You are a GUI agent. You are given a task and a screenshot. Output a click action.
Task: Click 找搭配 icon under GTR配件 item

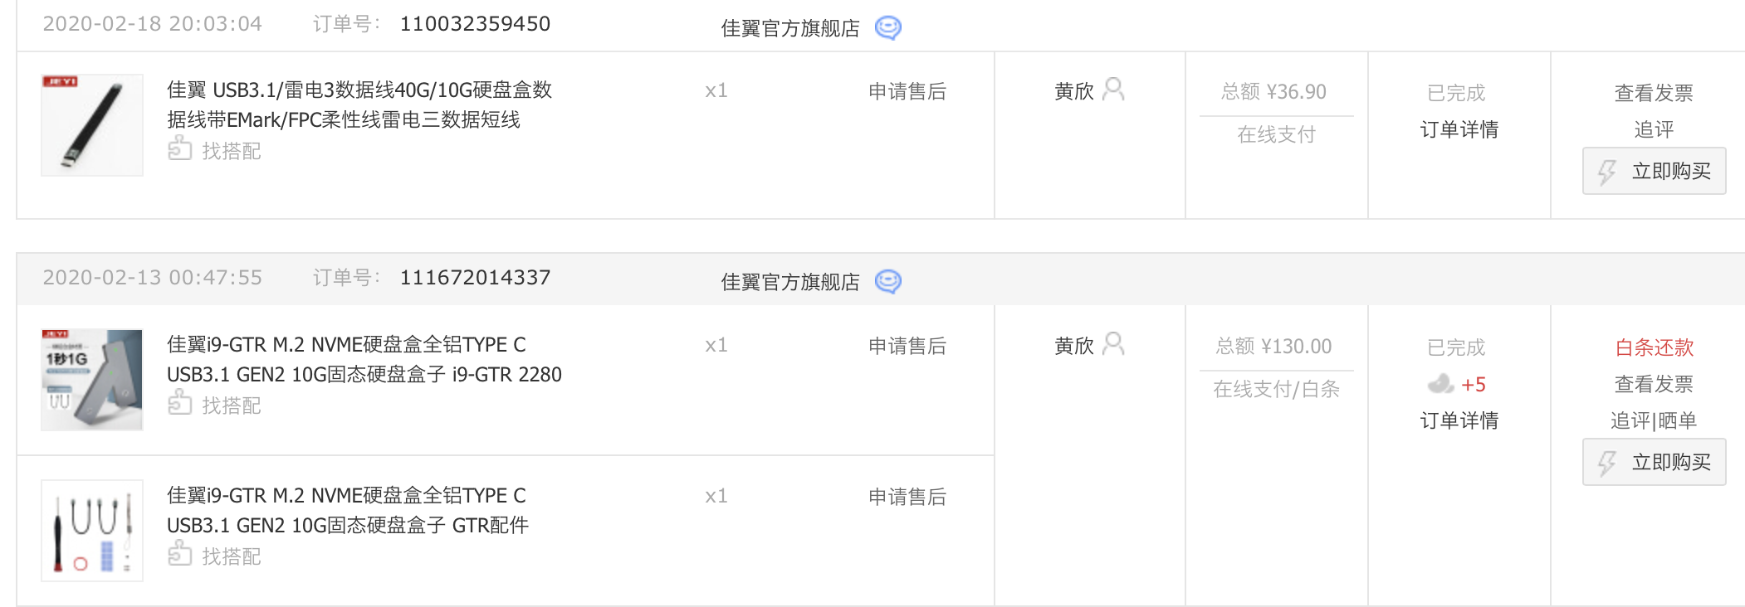tap(179, 556)
